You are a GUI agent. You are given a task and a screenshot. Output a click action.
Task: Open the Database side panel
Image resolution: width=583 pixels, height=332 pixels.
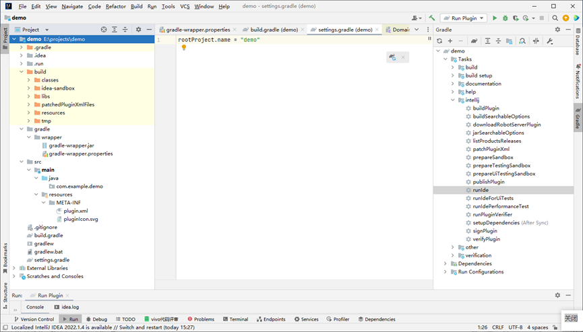pyautogui.click(x=578, y=42)
